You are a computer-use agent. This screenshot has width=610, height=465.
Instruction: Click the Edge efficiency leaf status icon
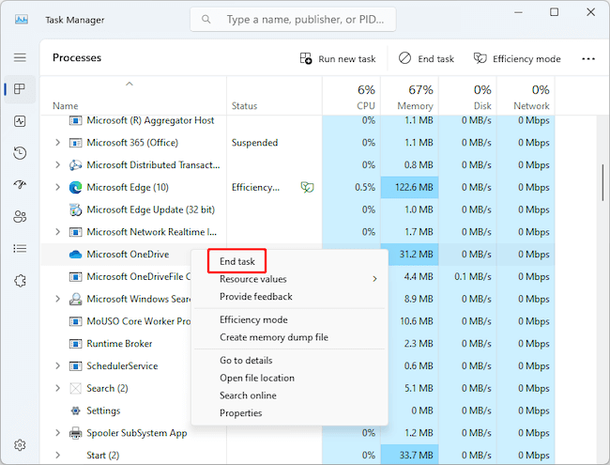coord(307,188)
